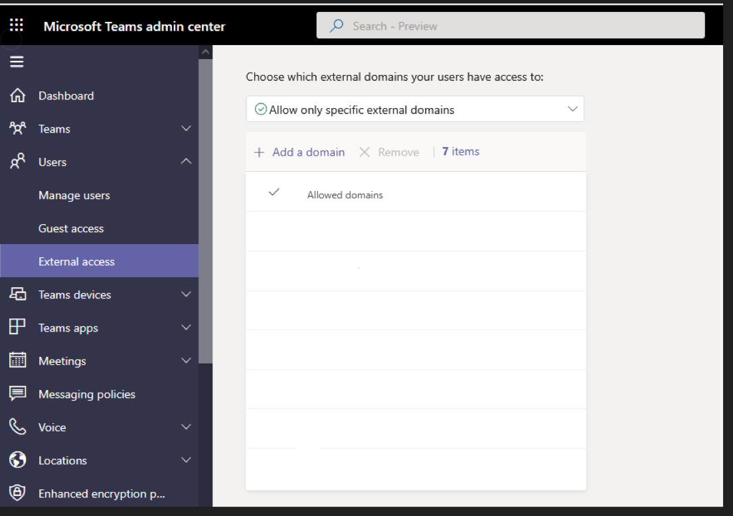Collapse the sidebar with hamburger button

[16, 62]
